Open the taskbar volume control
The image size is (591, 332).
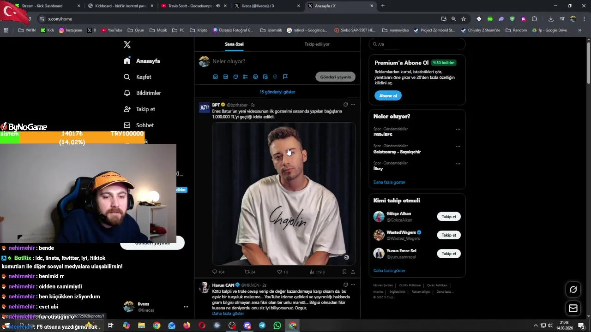coord(550,326)
